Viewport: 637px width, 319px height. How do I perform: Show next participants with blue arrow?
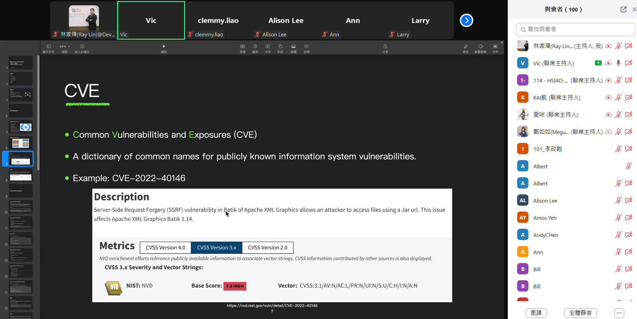coord(466,21)
